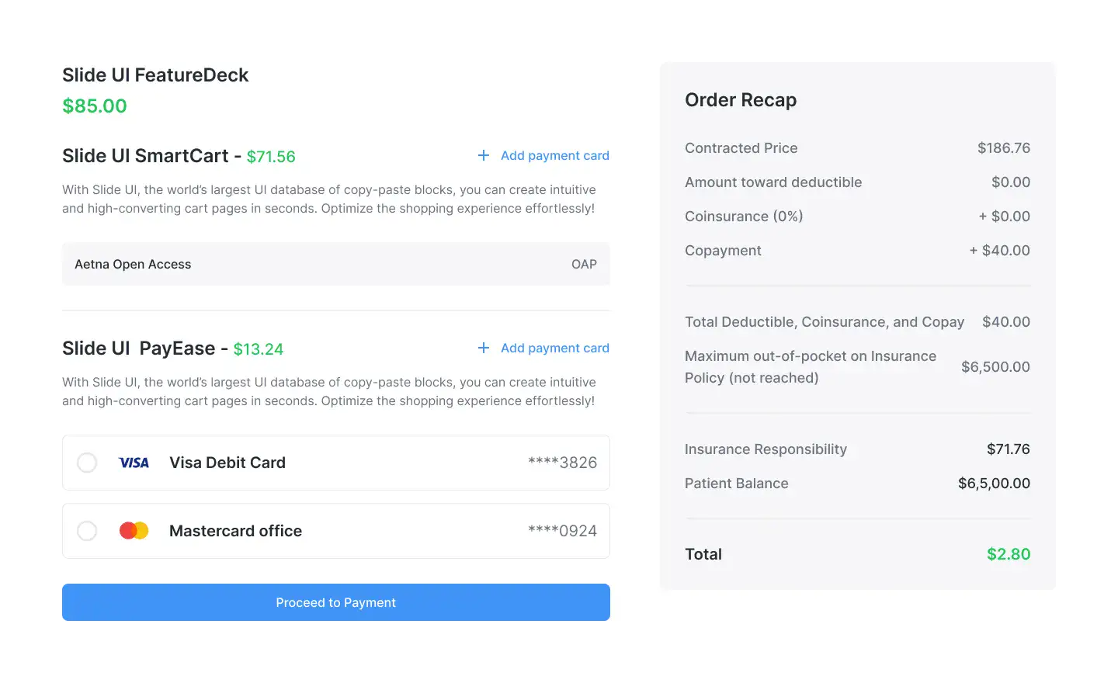
Task: Click Add payment card link under SmartCart
Action: point(555,155)
